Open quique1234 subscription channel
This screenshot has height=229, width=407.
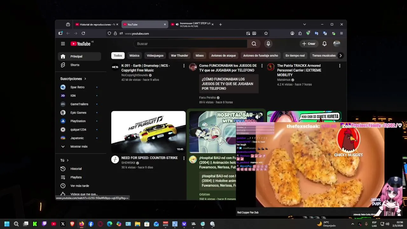coord(79,129)
